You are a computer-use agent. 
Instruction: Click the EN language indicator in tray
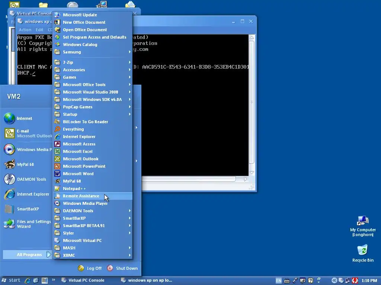tap(279, 281)
